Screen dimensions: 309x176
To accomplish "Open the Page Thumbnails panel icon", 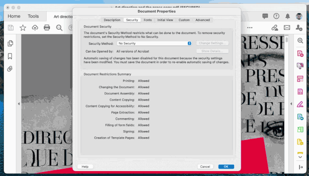I will pyautogui.click(x=10, y=43).
